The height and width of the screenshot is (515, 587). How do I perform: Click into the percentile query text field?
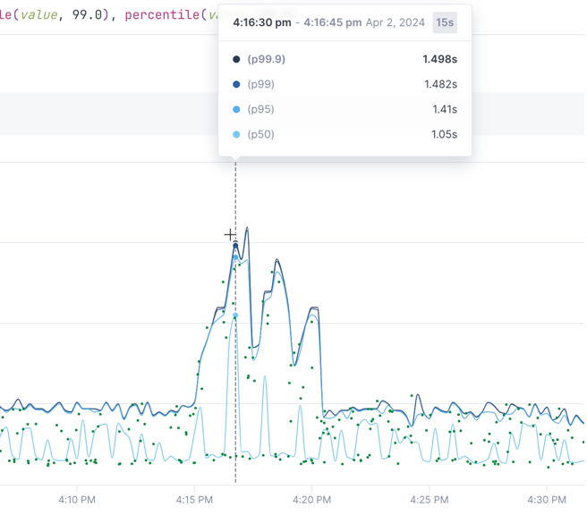[107, 15]
